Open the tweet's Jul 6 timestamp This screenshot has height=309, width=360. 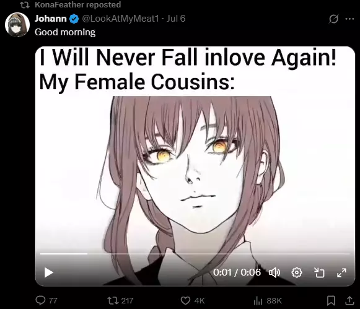point(176,19)
